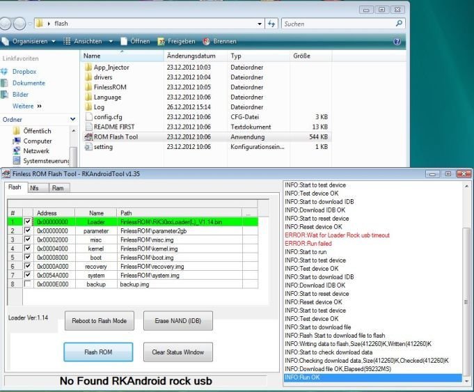Click the Clear Status Window button
474x392 pixels.
tap(178, 352)
